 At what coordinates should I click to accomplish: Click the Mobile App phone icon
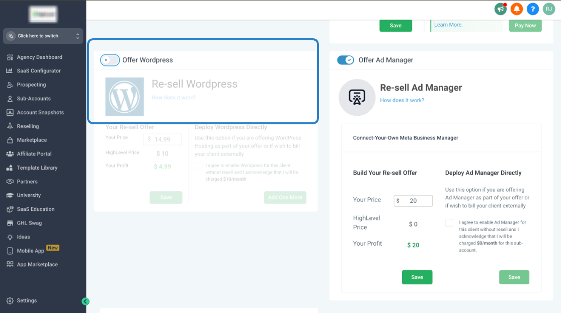10,251
